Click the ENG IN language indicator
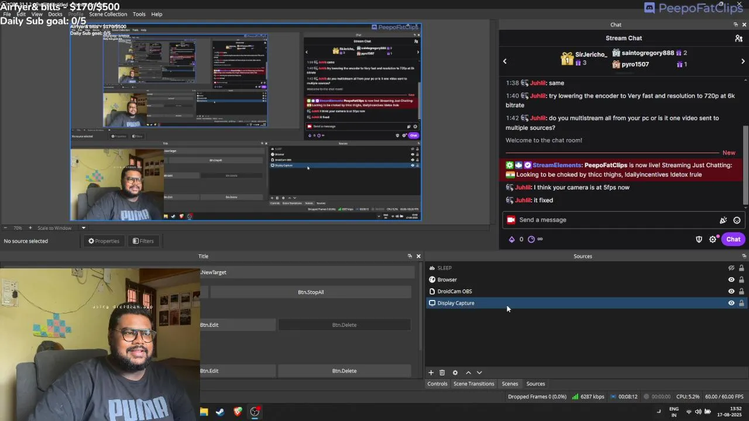Viewport: 749px width, 421px height. [674, 412]
